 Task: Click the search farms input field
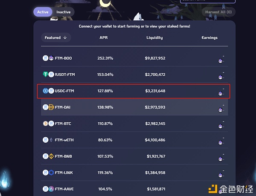pos(207,1)
